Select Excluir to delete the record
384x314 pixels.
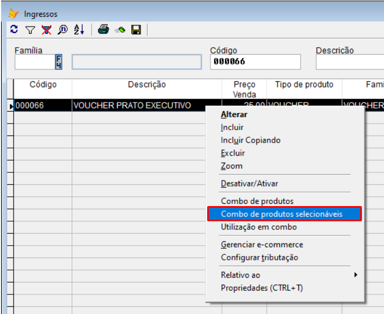pos(233,153)
